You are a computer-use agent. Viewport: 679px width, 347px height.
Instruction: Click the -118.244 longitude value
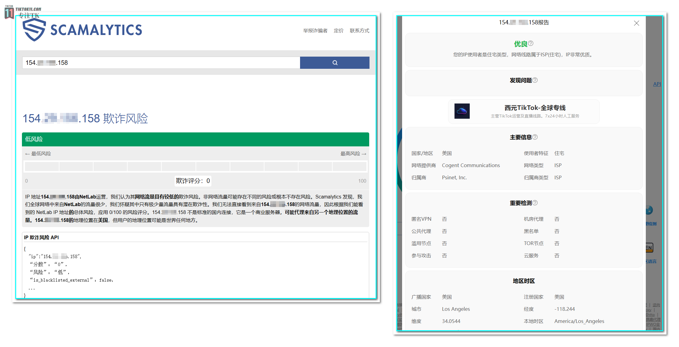[564, 309]
